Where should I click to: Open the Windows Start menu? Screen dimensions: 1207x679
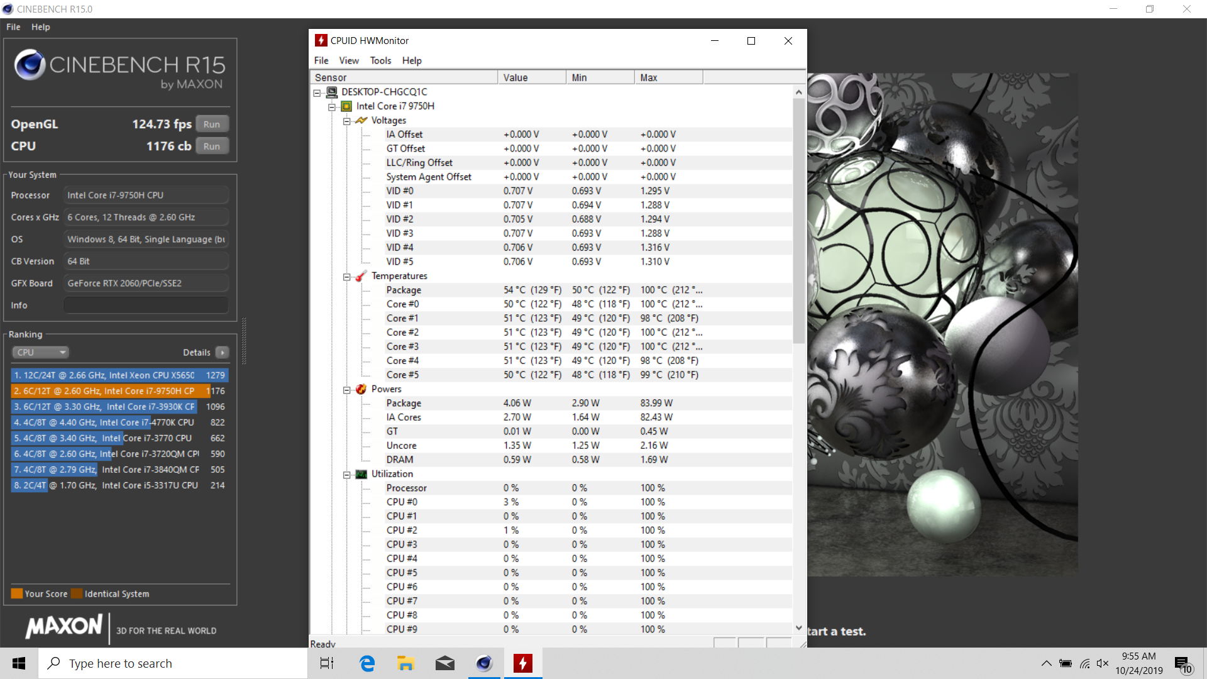coord(19,663)
